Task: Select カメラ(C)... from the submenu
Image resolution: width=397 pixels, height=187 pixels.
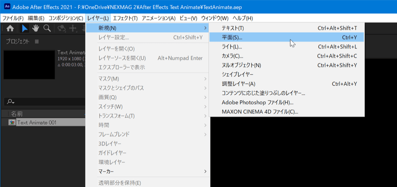Action: pos(287,56)
